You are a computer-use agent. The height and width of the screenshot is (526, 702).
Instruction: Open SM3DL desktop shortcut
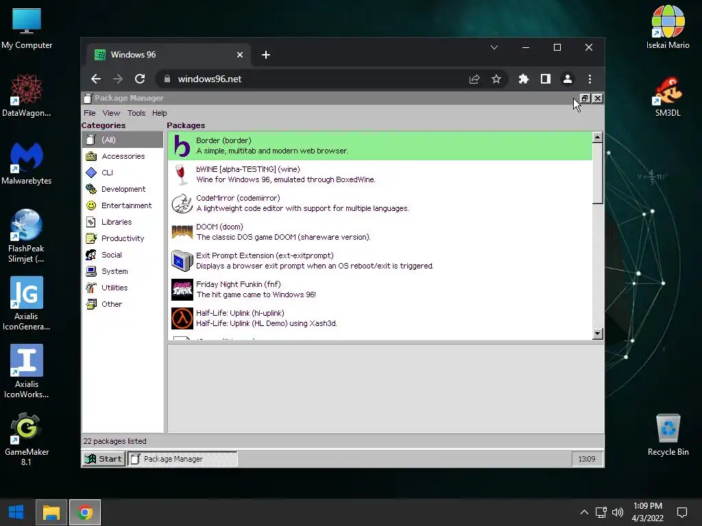tap(668, 96)
